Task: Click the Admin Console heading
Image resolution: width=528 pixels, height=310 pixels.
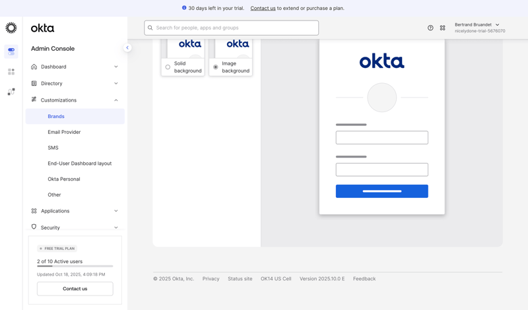Action: (x=53, y=48)
